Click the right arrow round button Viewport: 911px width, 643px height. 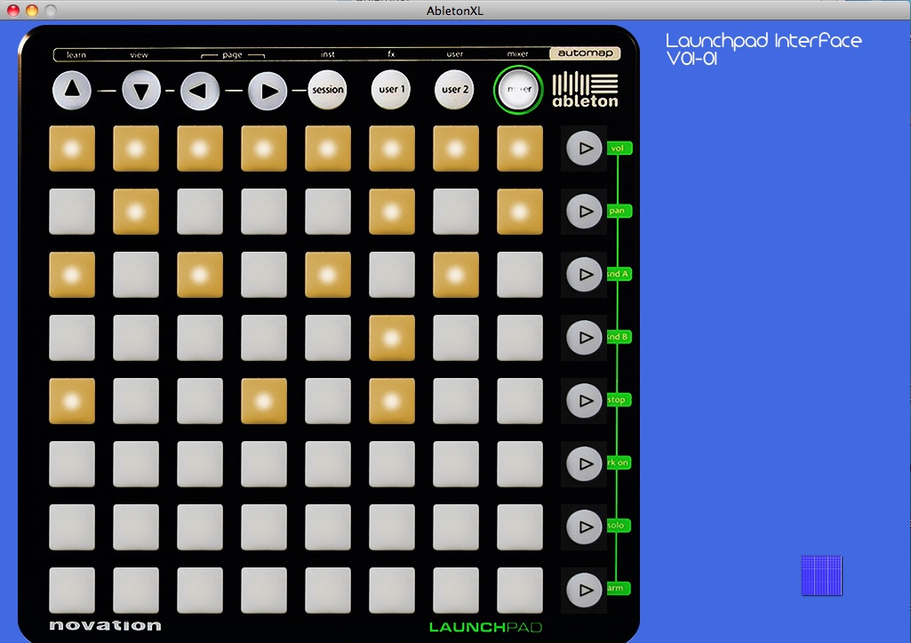click(268, 91)
